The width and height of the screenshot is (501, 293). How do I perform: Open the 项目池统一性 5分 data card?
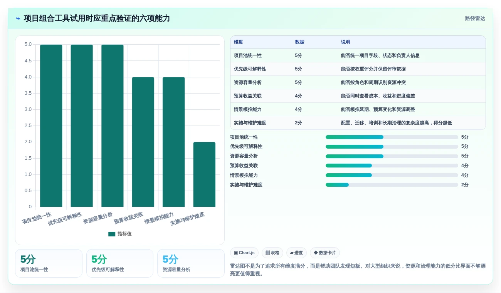click(x=49, y=263)
